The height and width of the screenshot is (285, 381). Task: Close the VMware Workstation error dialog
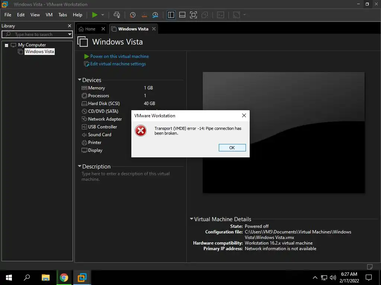click(x=244, y=116)
